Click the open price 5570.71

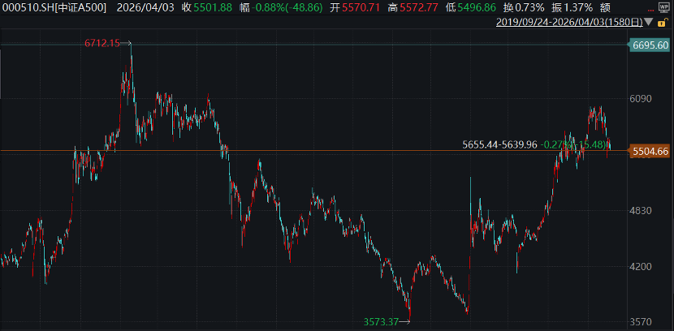click(x=362, y=7)
